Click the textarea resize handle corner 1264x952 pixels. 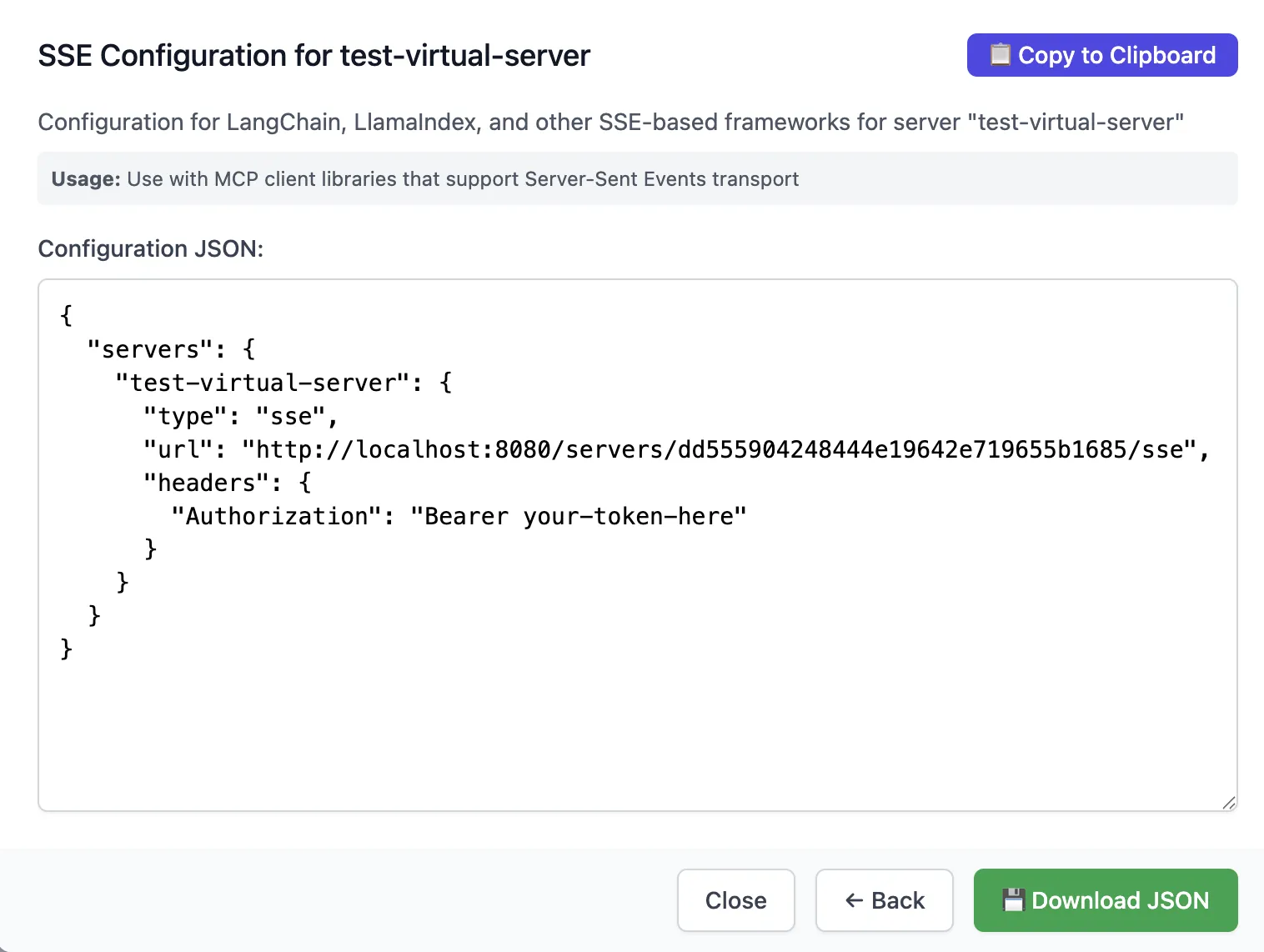(1228, 803)
